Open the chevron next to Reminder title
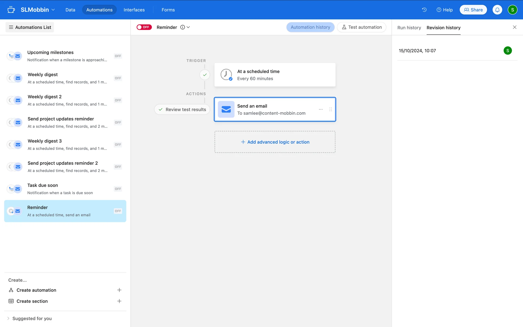Viewport: 523px width, 327px height. pos(188,27)
